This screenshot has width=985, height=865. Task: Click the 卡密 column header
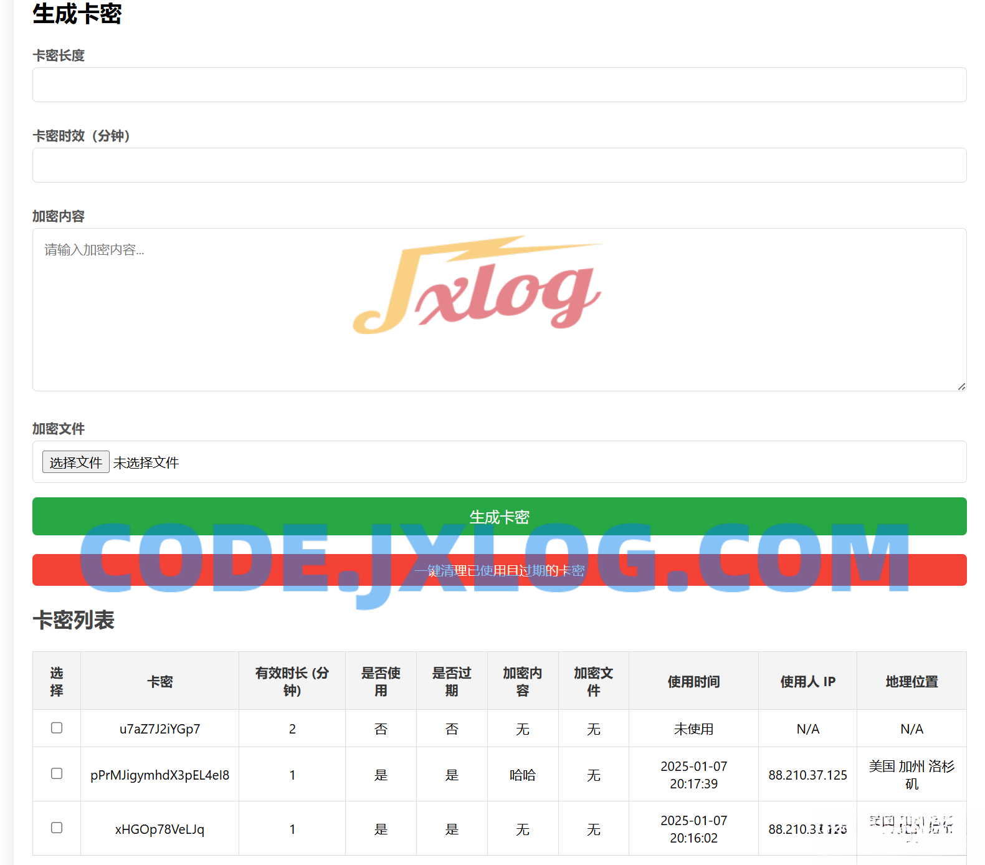point(159,682)
